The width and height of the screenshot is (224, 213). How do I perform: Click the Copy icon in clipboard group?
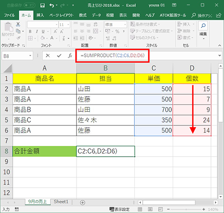[x=18, y=31]
